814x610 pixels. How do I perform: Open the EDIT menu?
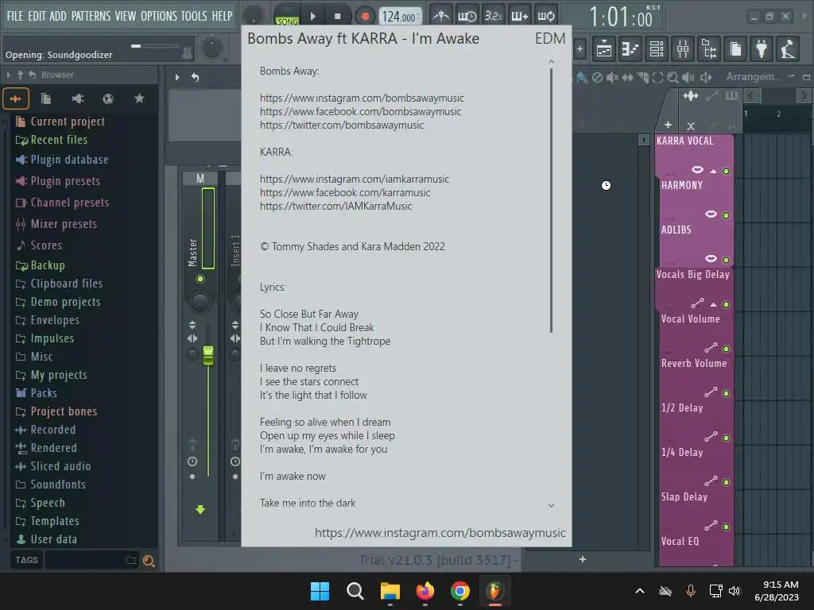[x=37, y=16]
